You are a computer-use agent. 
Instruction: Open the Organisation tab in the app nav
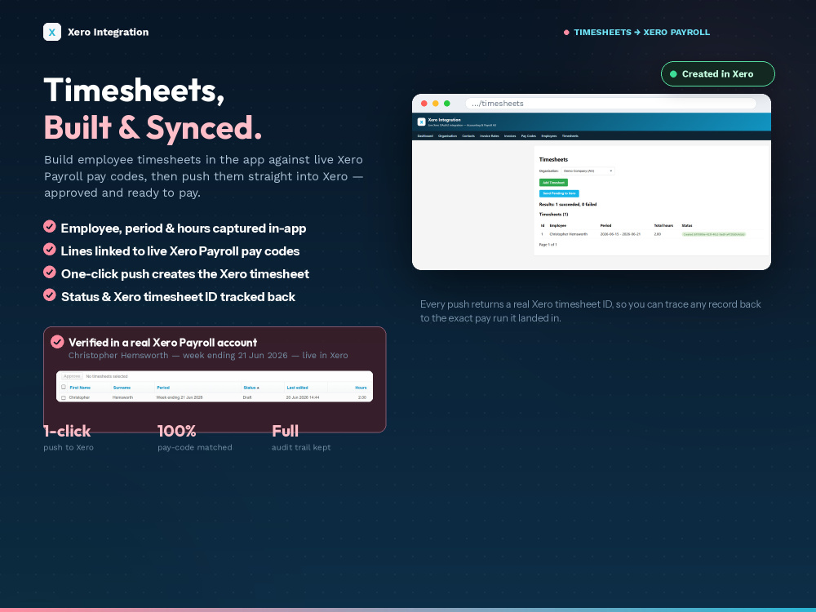pyautogui.click(x=447, y=135)
